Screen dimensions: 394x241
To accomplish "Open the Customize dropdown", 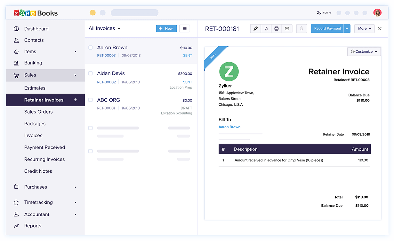I will [x=364, y=51].
